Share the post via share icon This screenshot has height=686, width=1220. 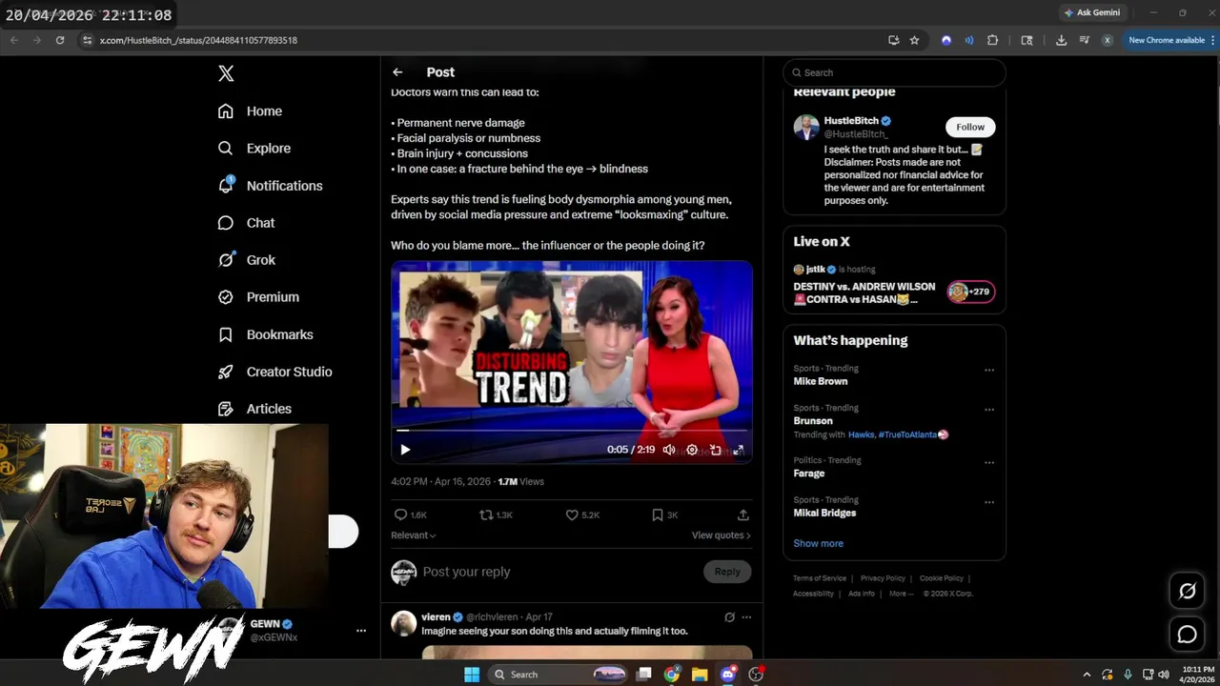[743, 514]
